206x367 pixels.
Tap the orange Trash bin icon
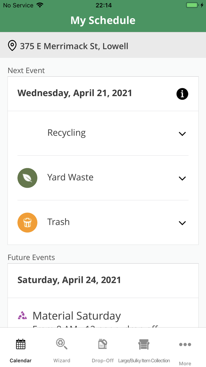point(27,222)
